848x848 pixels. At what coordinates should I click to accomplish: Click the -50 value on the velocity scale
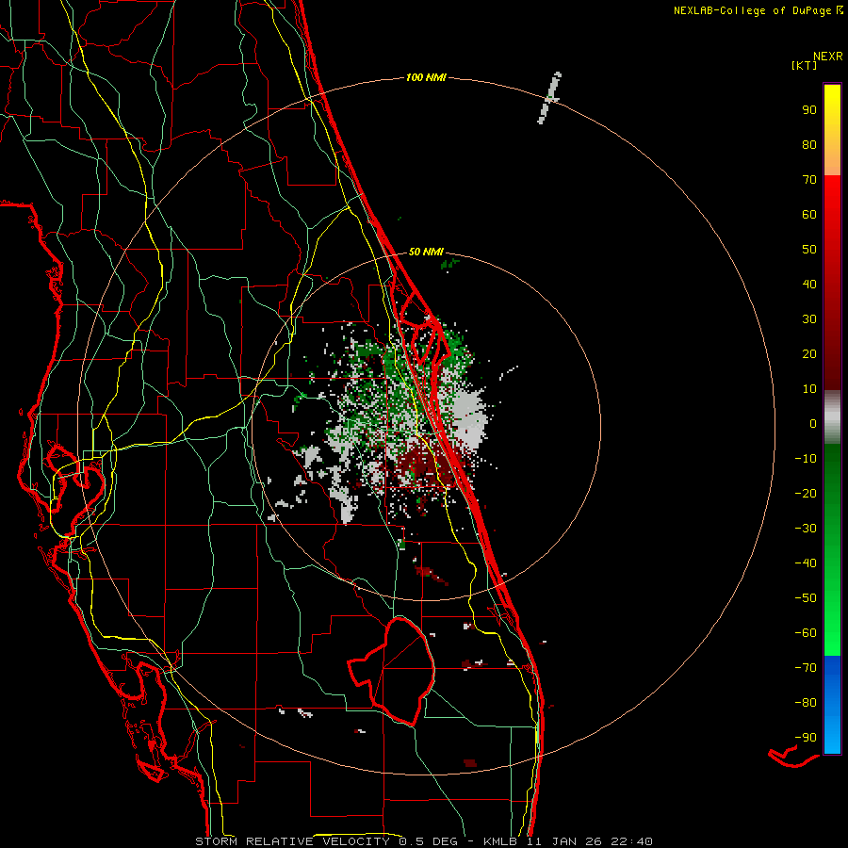coord(806,598)
